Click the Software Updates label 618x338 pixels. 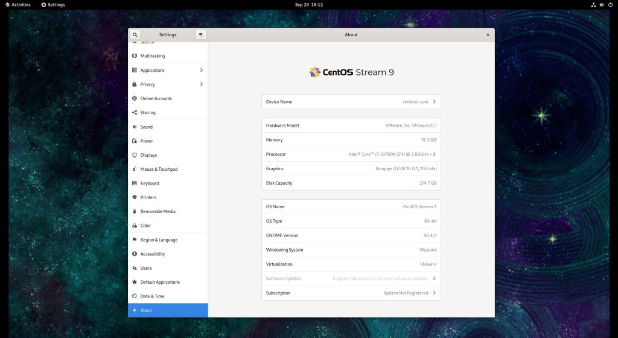283,278
